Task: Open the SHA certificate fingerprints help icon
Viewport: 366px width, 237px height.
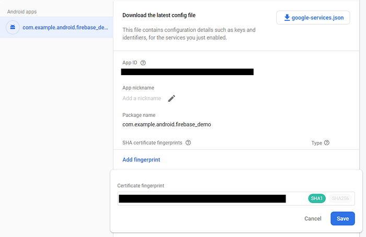Action: pos(188,143)
